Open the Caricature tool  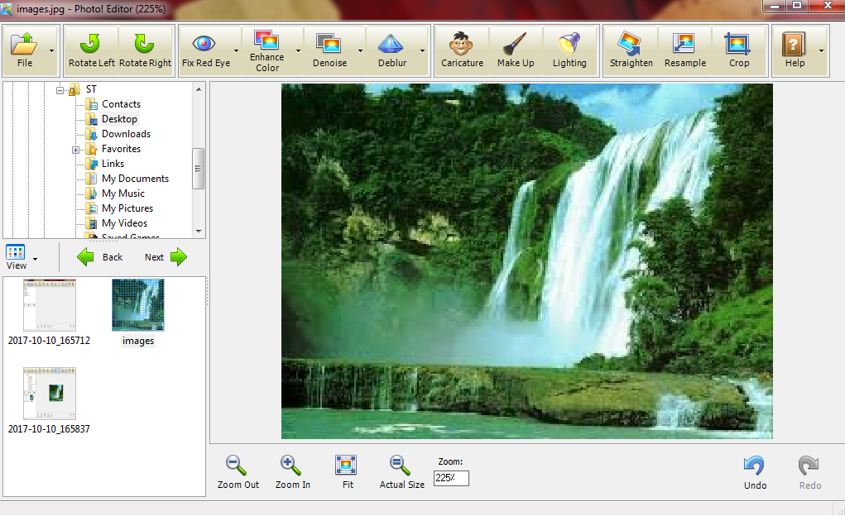[x=462, y=50]
